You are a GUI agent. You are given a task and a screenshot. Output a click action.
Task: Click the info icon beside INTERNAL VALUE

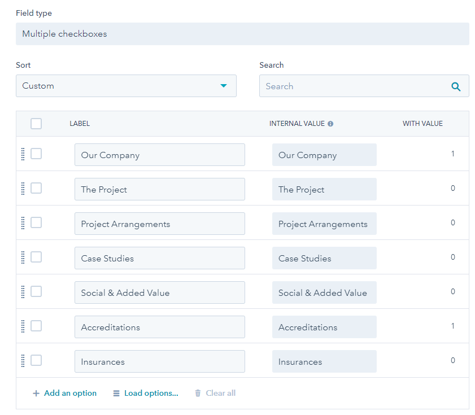(330, 123)
